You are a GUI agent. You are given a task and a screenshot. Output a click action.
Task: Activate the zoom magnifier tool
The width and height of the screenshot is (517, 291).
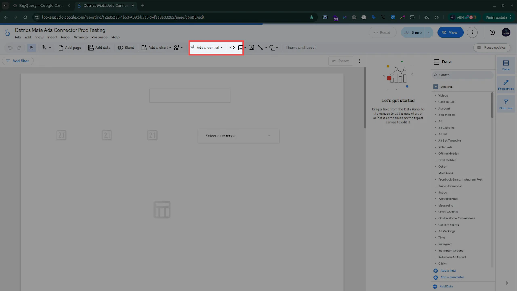click(x=44, y=47)
